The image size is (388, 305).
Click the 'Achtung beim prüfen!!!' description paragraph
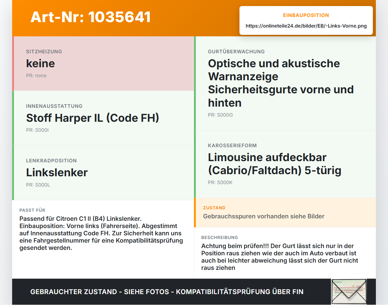279,257
